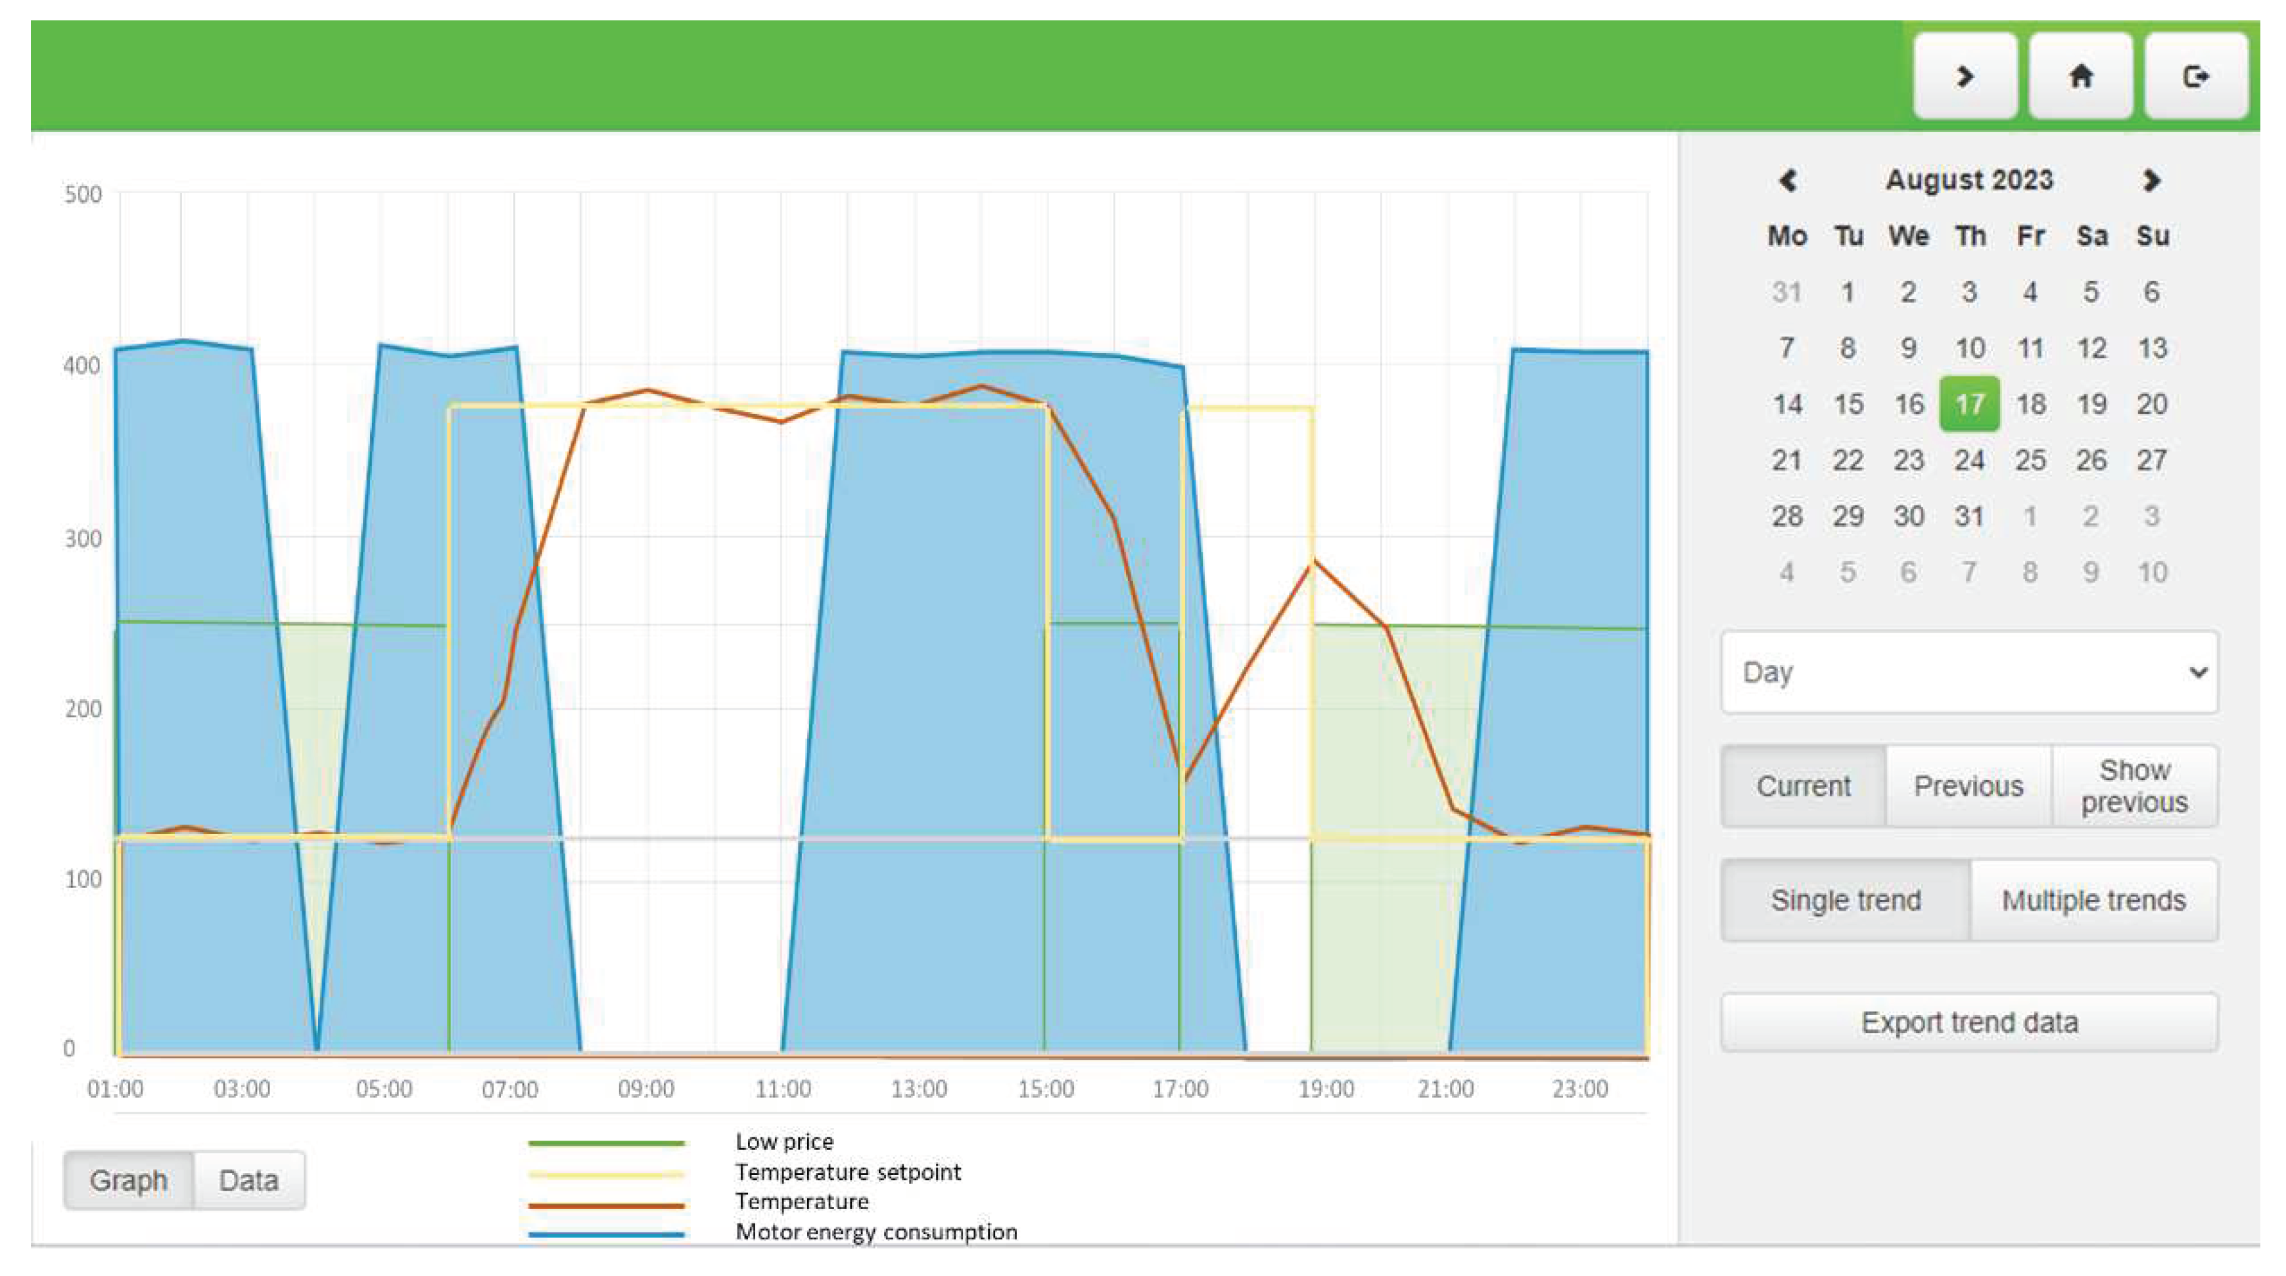Viewport: 2286px width, 1276px height.
Task: Switch to the Data tab
Action: click(248, 1180)
